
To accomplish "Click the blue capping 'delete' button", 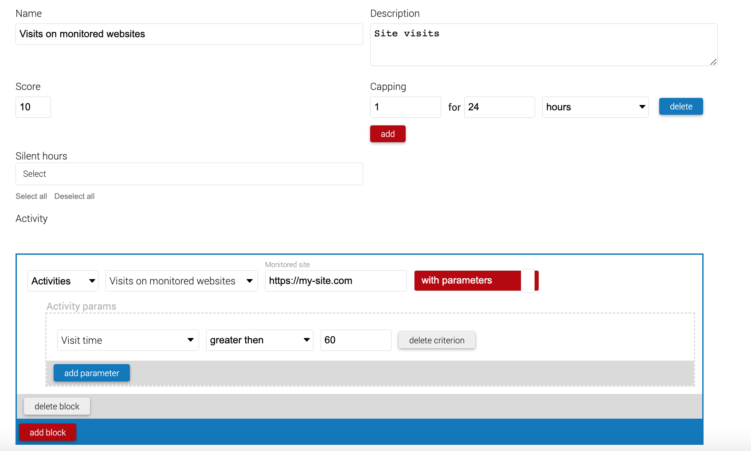I will [x=681, y=106].
